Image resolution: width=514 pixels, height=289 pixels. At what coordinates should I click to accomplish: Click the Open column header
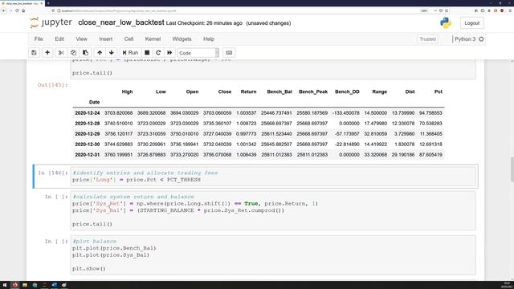[192, 92]
